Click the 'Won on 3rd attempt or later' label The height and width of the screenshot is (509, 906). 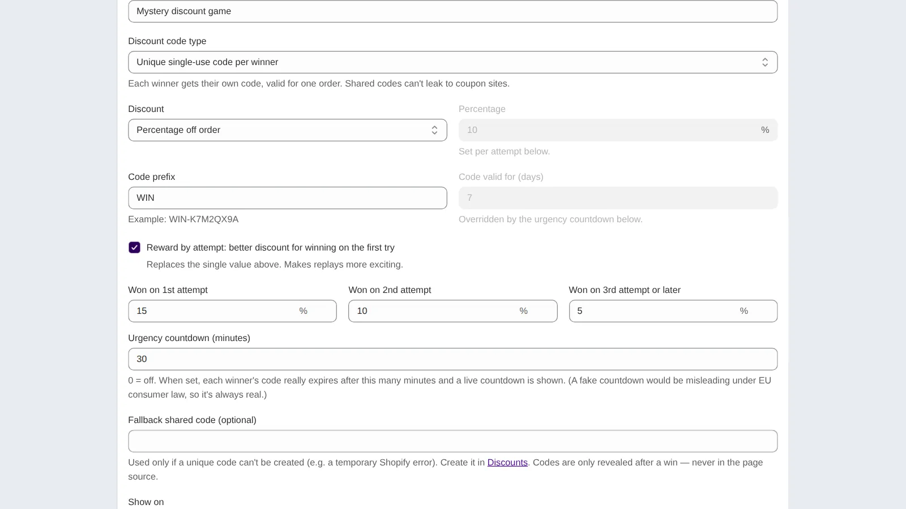625,290
